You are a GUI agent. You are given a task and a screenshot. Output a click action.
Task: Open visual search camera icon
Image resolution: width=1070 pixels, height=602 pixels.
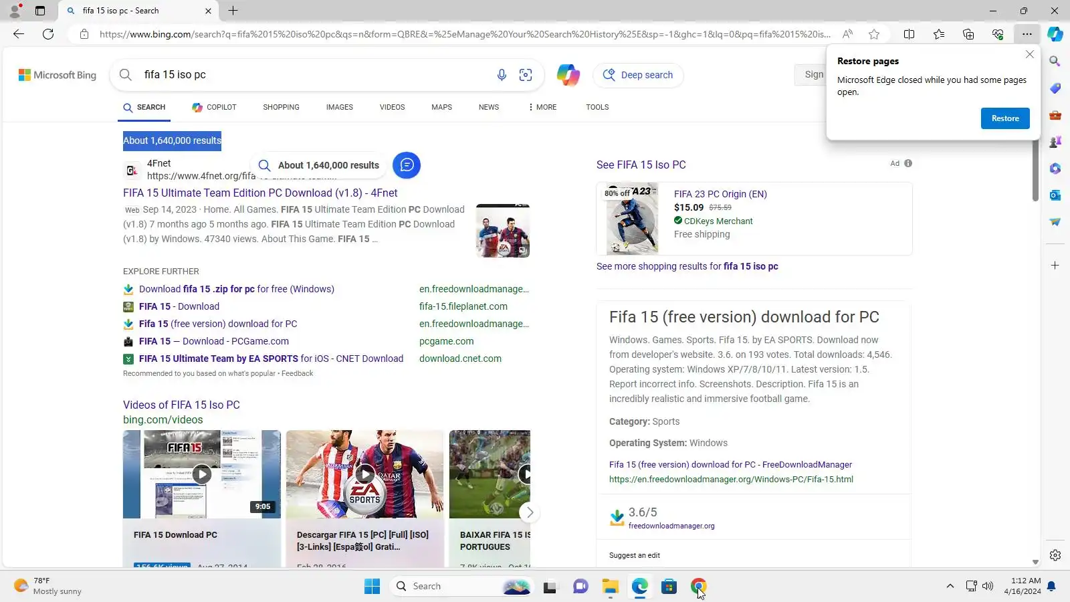tap(526, 75)
